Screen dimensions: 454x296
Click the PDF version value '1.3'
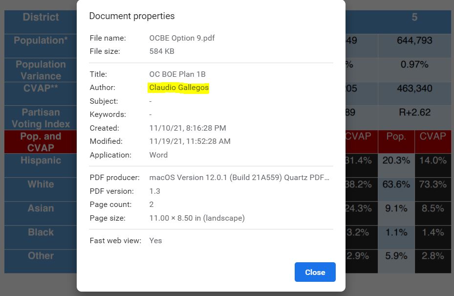154,191
